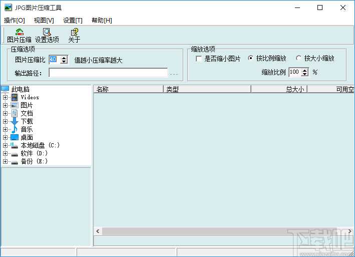Image resolution: width=355 pixels, height=257 pixels.
Task: Expand the 文档 tree node
Action: [x=5, y=113]
